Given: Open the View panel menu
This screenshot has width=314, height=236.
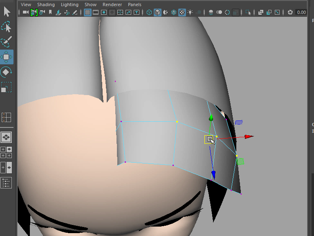Looking at the screenshot, I should 26,5.
